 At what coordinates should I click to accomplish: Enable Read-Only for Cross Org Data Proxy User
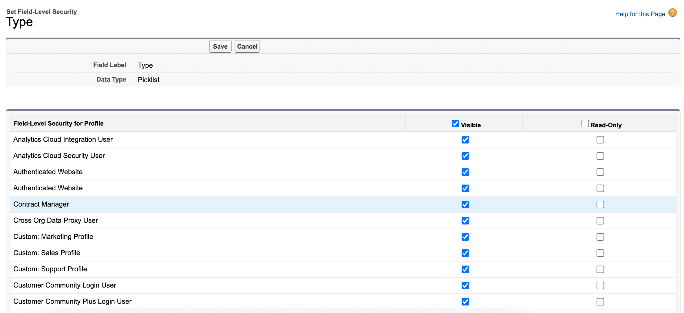(600, 221)
